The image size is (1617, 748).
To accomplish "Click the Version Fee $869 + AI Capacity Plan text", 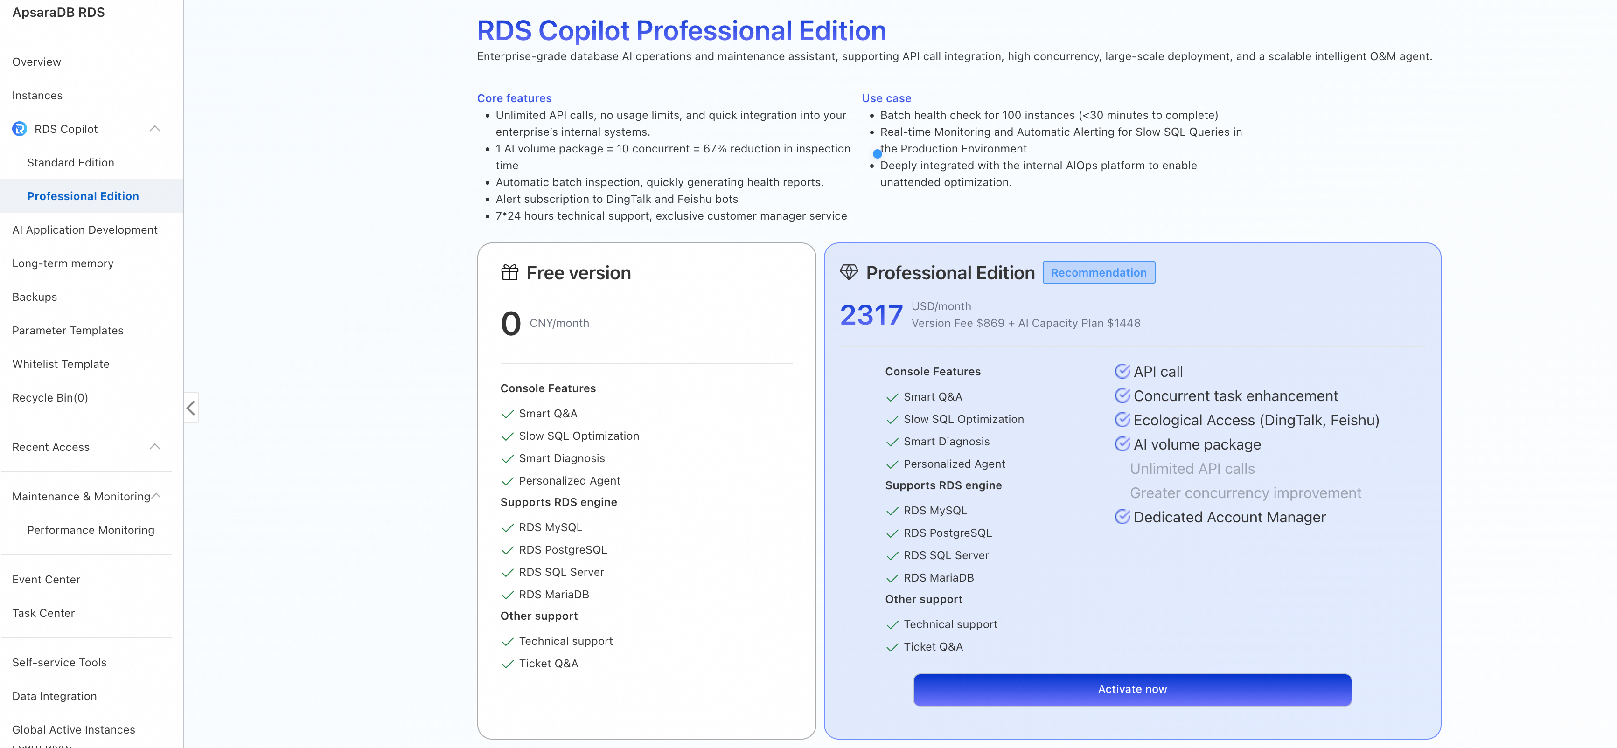I will pos(1026,323).
